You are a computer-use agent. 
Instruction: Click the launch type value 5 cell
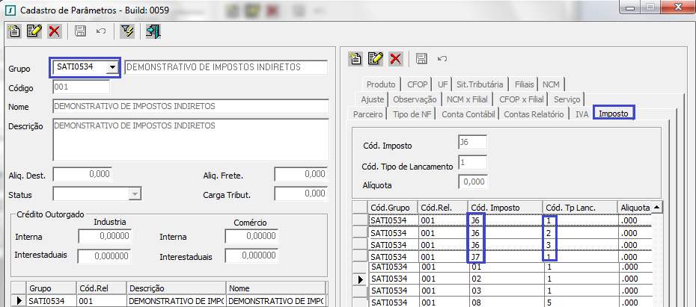click(580, 302)
